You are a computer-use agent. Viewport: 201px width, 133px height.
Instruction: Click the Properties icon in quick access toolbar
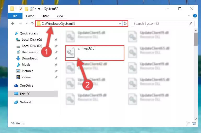[21, 9]
